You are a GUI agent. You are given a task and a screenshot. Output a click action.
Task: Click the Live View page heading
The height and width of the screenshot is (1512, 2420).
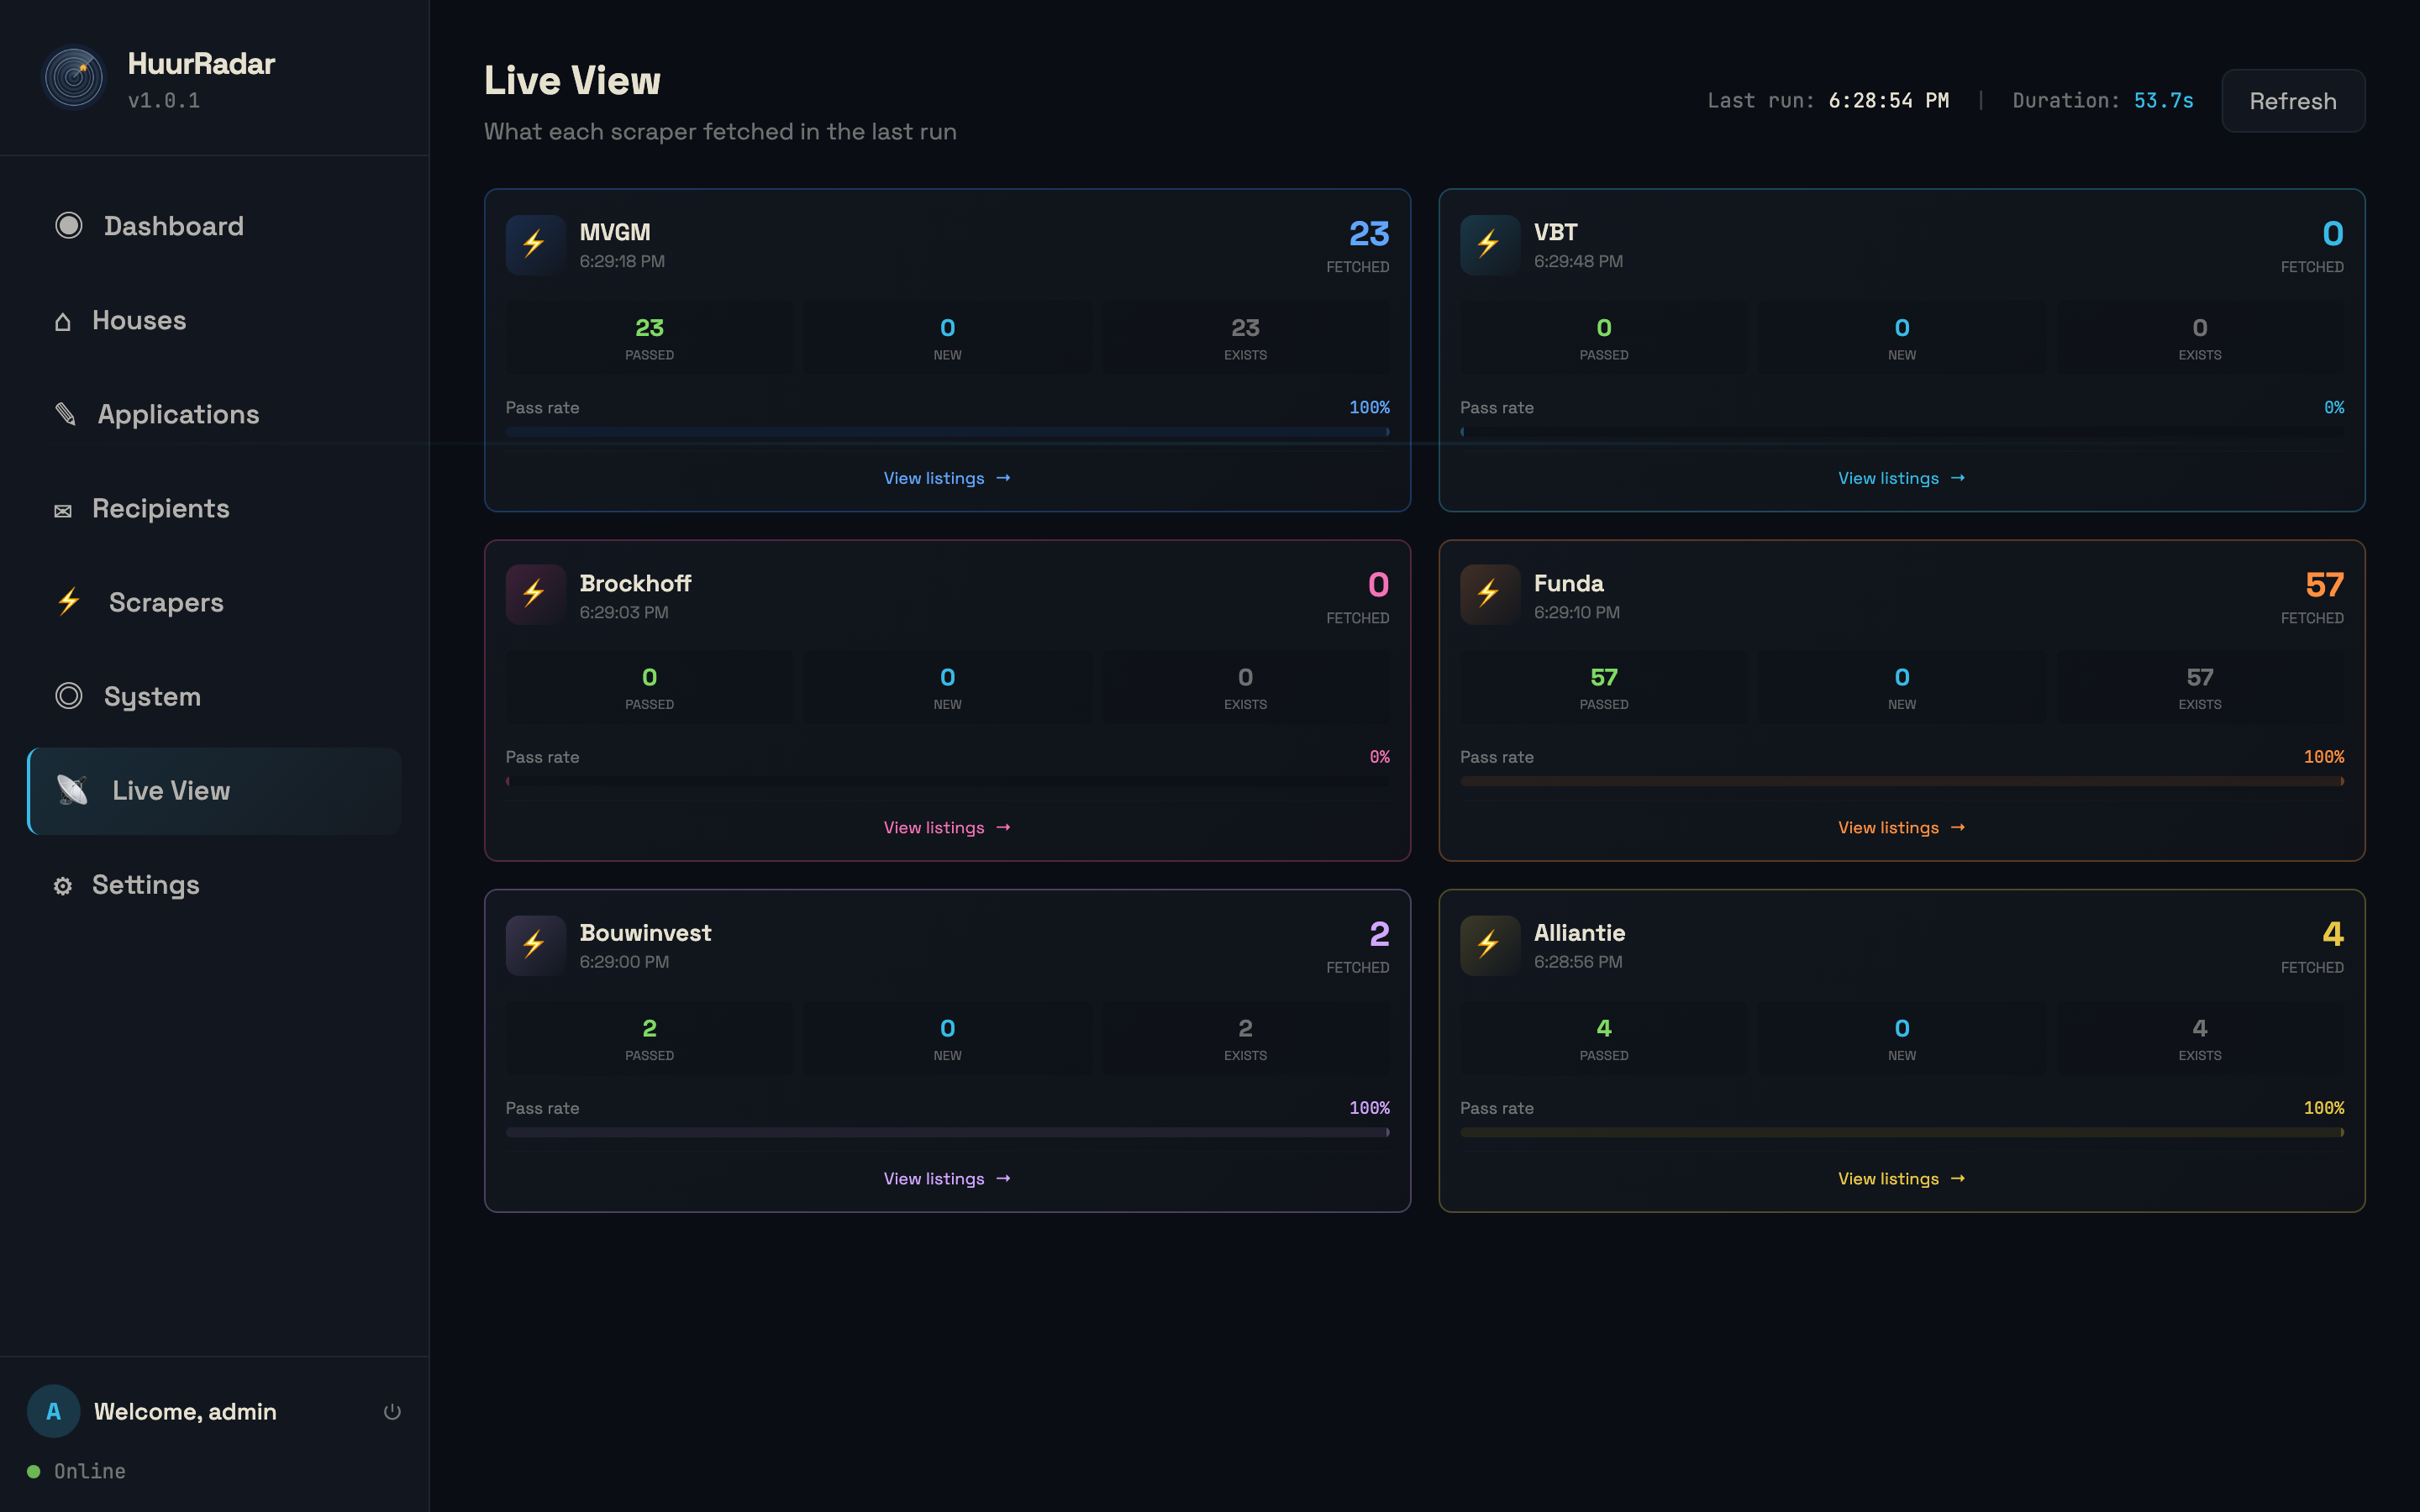point(572,80)
